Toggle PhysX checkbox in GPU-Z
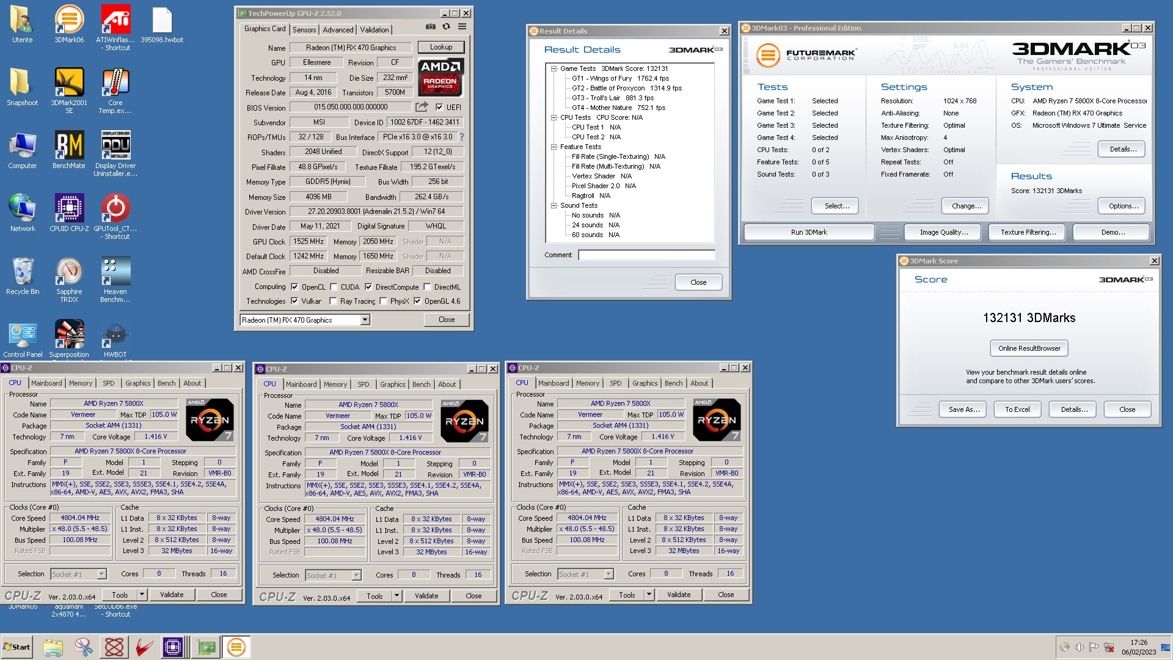This screenshot has height=660, width=1173. 383,301
